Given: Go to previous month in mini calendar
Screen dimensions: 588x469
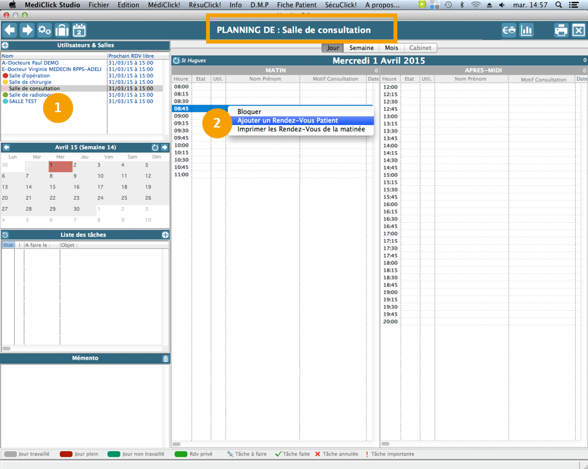Looking at the screenshot, I should [x=6, y=147].
